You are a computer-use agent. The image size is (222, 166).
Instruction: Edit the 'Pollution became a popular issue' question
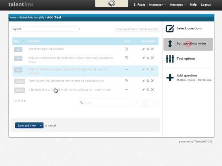[x=143, y=69]
